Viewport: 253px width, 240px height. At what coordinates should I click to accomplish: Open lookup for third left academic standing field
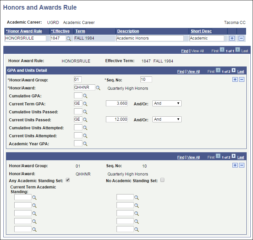(x=34, y=213)
